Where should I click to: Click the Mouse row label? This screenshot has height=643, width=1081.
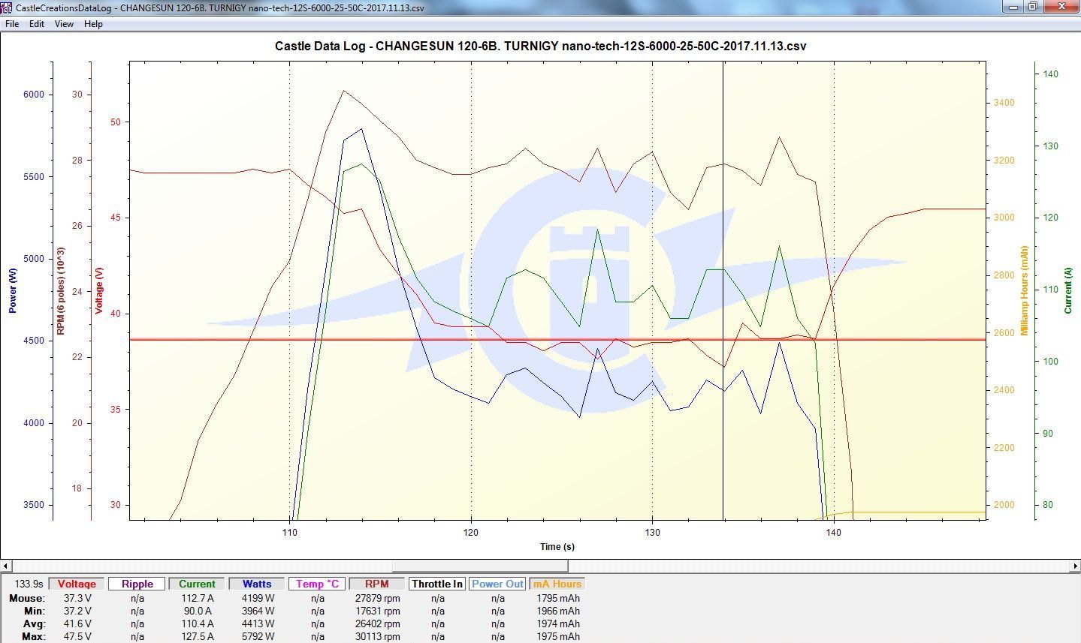pos(27,599)
